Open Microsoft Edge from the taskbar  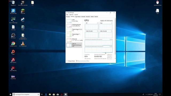pos(46,94)
